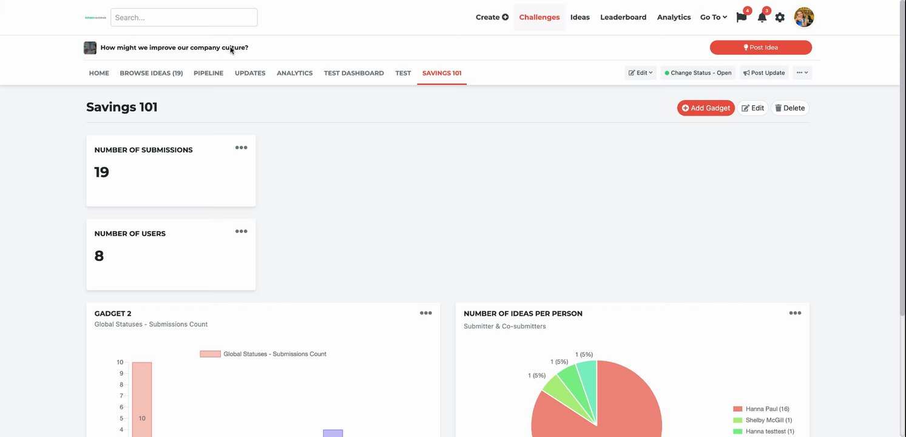Open Number of Submissions gadget options menu
The height and width of the screenshot is (437, 906).
(x=241, y=147)
